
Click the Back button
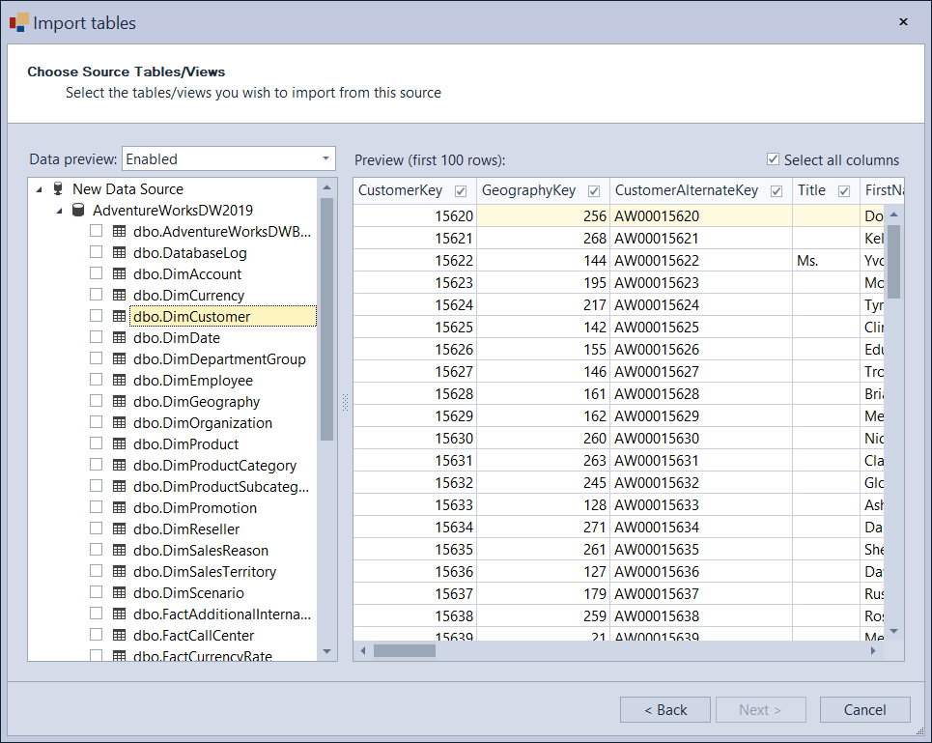[664, 709]
